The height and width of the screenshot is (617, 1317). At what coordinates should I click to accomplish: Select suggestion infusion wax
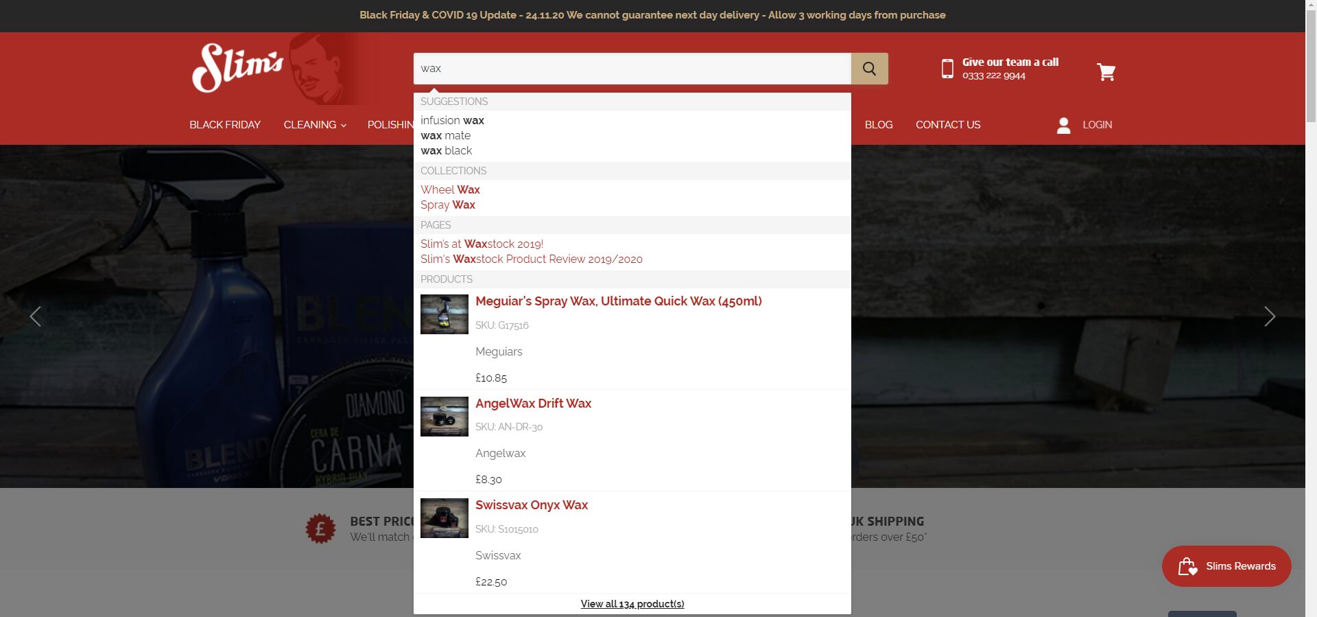click(452, 120)
